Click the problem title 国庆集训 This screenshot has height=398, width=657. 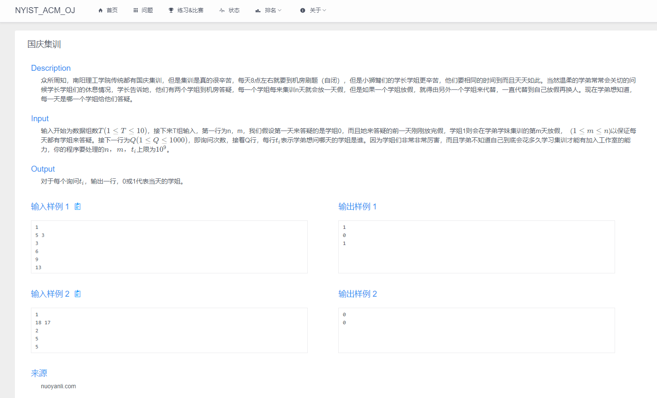[44, 44]
